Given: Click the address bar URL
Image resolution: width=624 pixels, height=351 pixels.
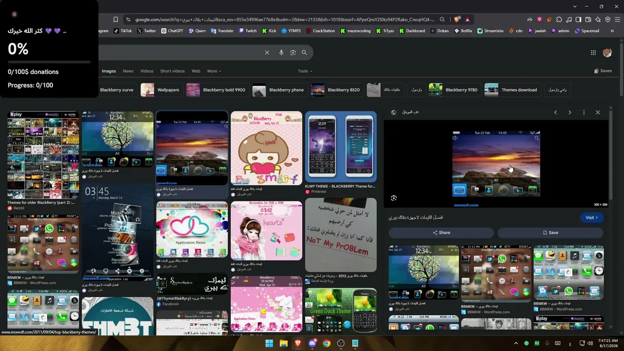Looking at the screenshot, I should [x=285, y=19].
